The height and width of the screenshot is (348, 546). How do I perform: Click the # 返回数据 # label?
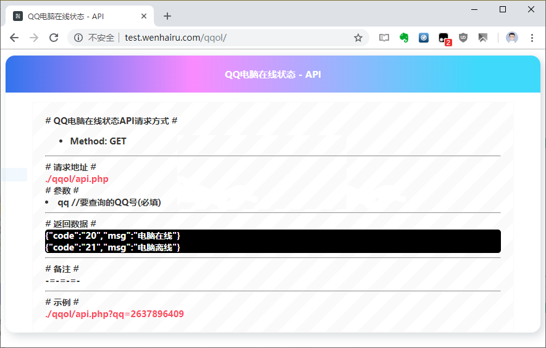70,224
